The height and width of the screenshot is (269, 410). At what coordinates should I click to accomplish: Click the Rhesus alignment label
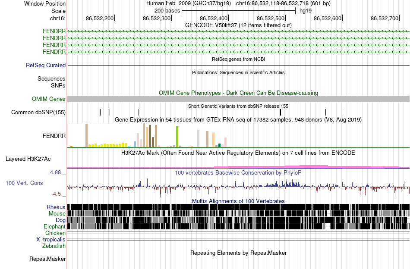(x=56, y=207)
